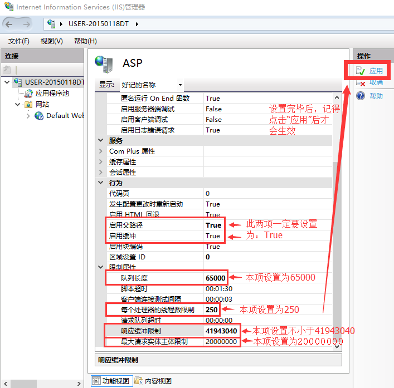Screen dimensions: 394x388
Task: Expand the 会话属性 group
Action: tap(101, 173)
